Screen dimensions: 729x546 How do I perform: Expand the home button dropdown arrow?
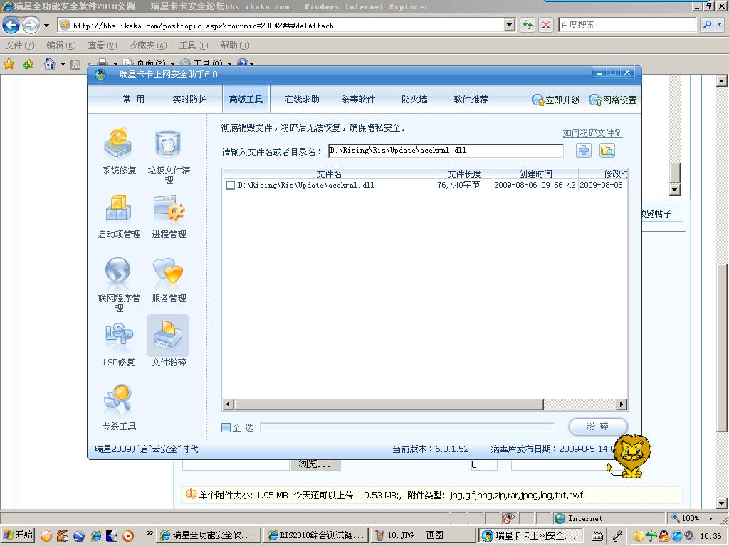pyautogui.click(x=63, y=65)
